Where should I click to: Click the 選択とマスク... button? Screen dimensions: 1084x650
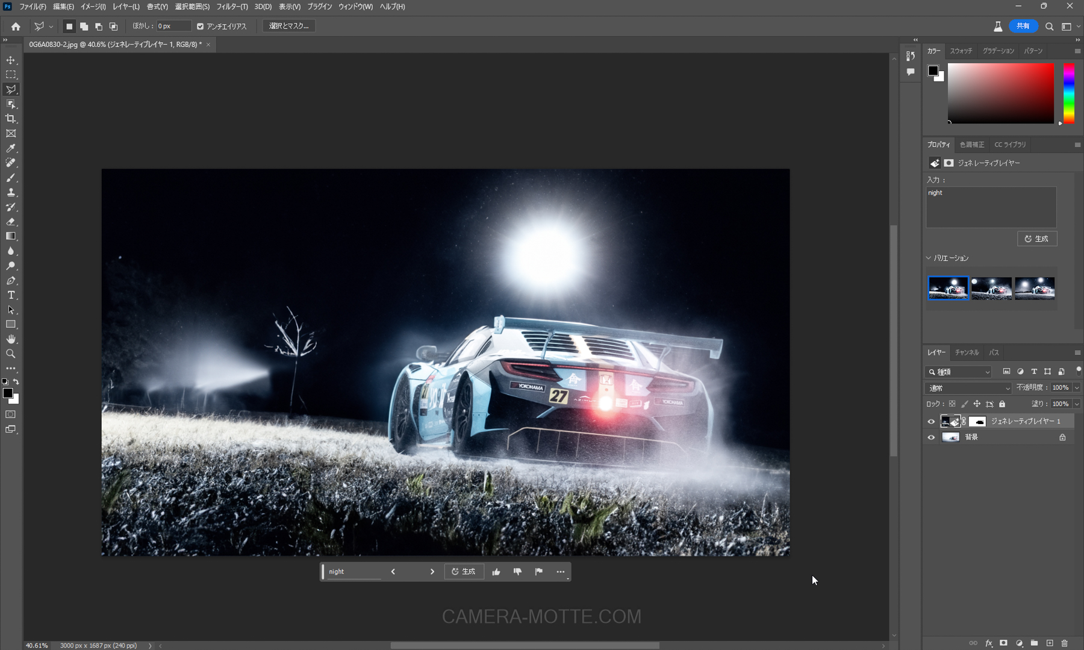click(288, 26)
